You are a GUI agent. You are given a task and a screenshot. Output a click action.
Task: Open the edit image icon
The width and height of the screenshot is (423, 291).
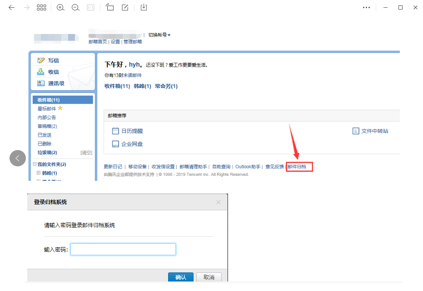[x=125, y=7]
